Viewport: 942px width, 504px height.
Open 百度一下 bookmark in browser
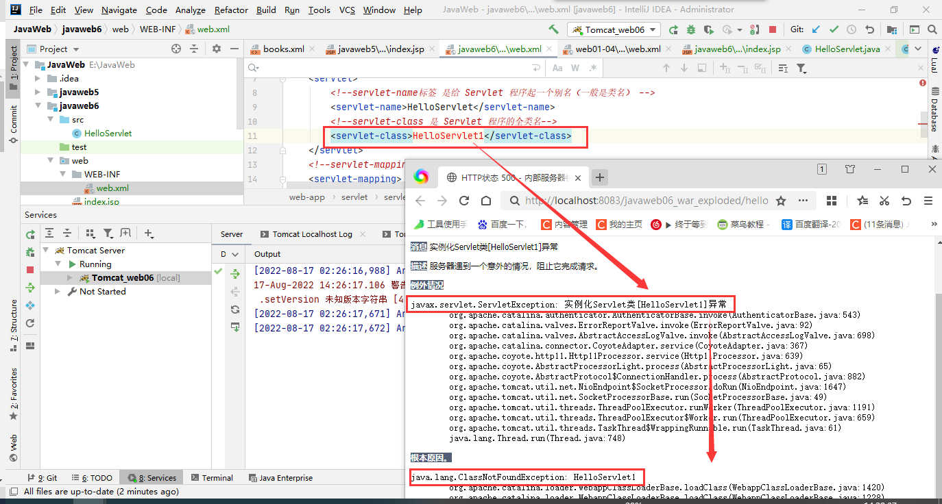coord(503,225)
